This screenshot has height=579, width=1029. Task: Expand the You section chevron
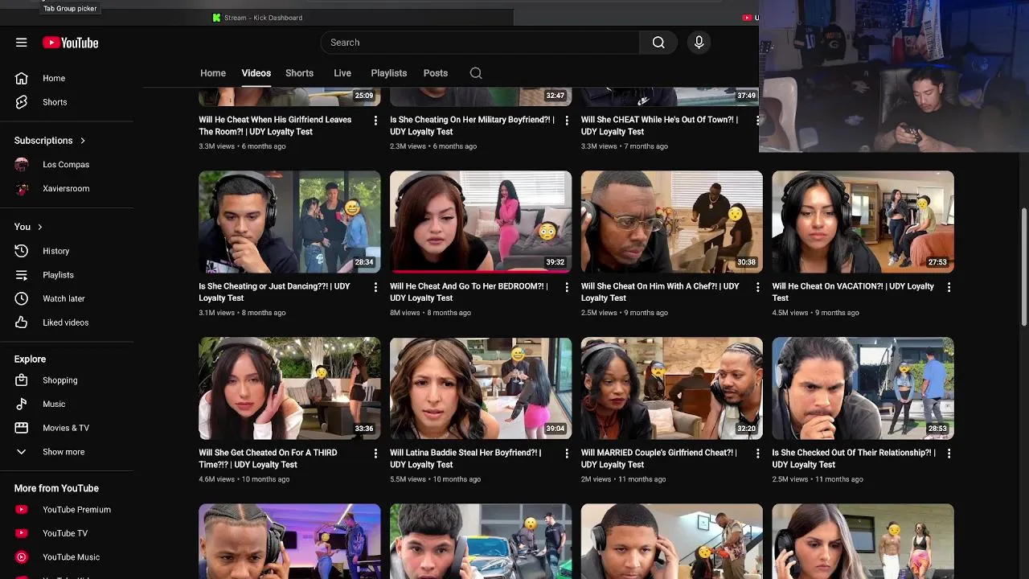tap(39, 227)
